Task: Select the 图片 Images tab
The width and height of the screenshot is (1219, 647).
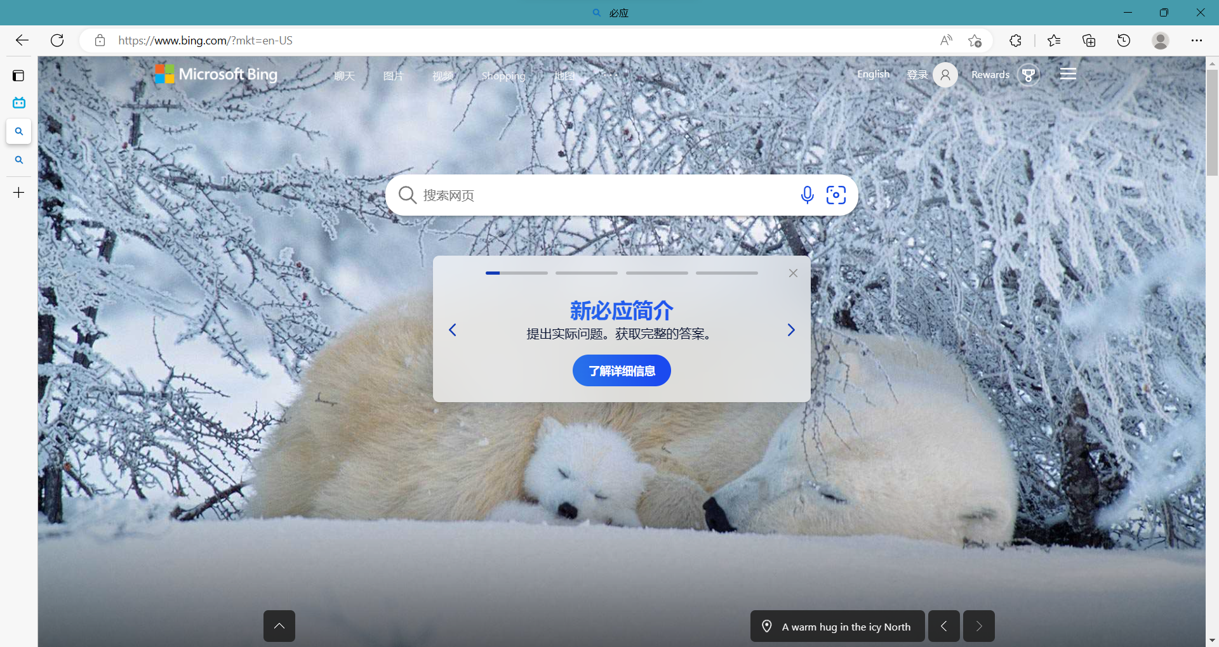Action: [394, 76]
